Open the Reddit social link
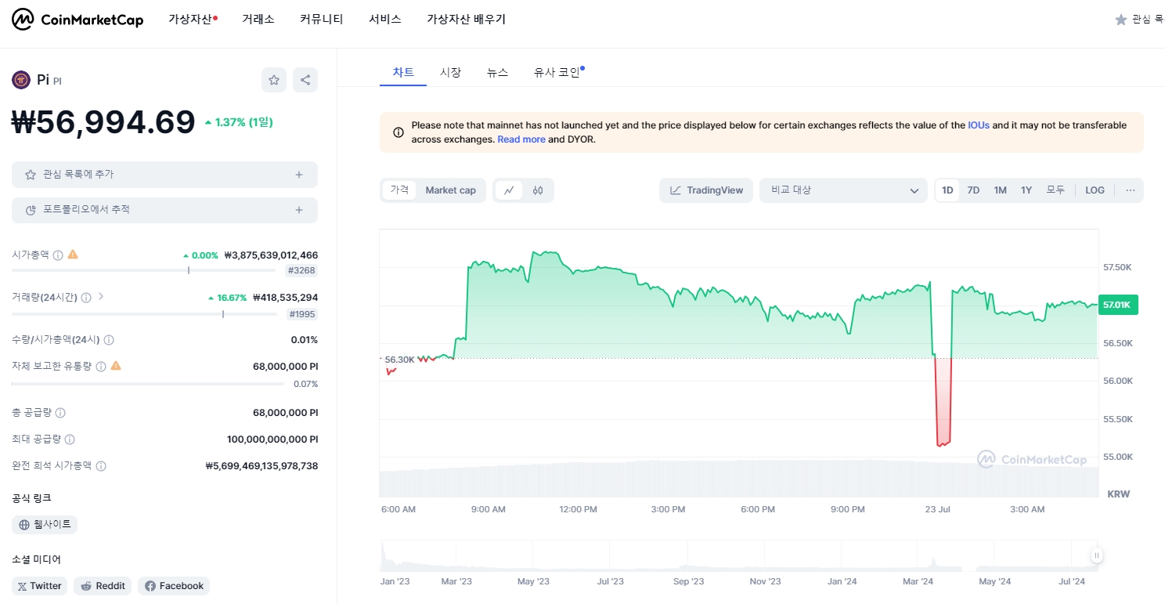The image size is (1165, 604). 103,586
